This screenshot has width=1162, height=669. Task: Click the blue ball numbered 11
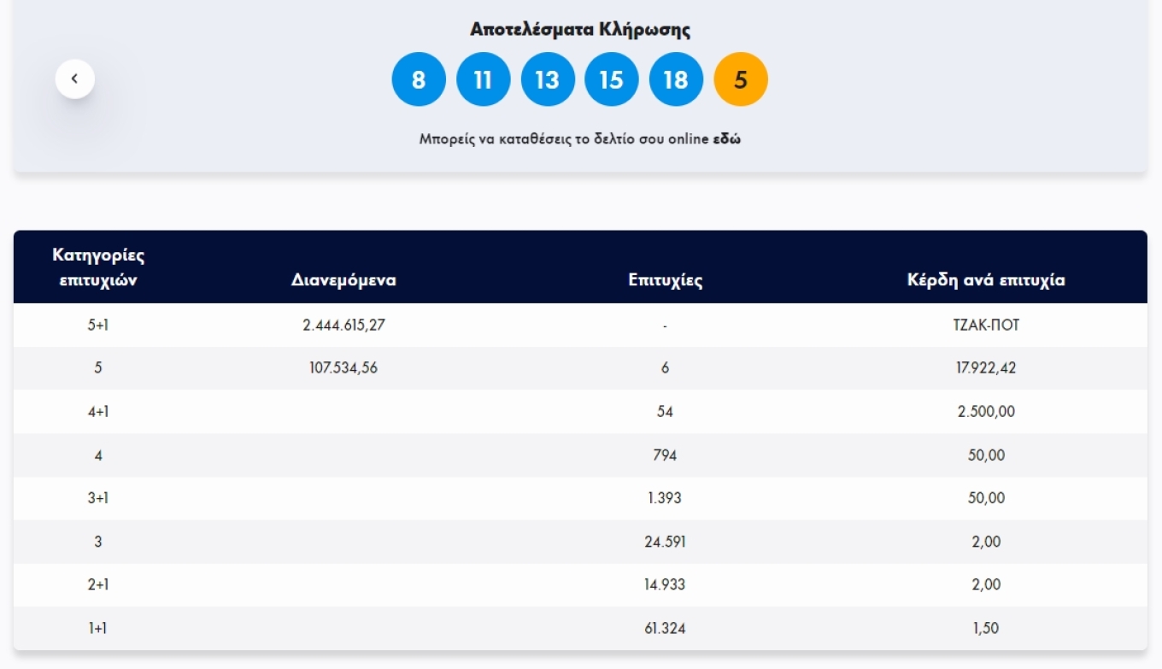(483, 79)
